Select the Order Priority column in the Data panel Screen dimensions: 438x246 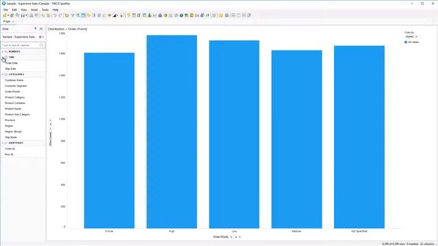click(x=12, y=92)
